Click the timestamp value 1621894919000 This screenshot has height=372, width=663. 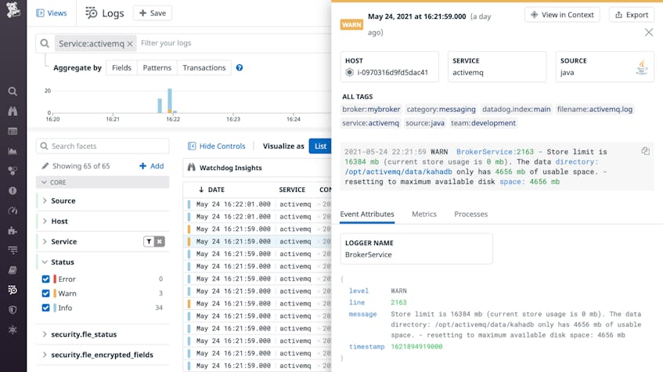tap(416, 347)
